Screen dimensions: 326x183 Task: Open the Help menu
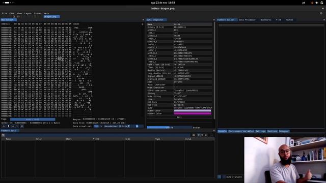pos(46,13)
